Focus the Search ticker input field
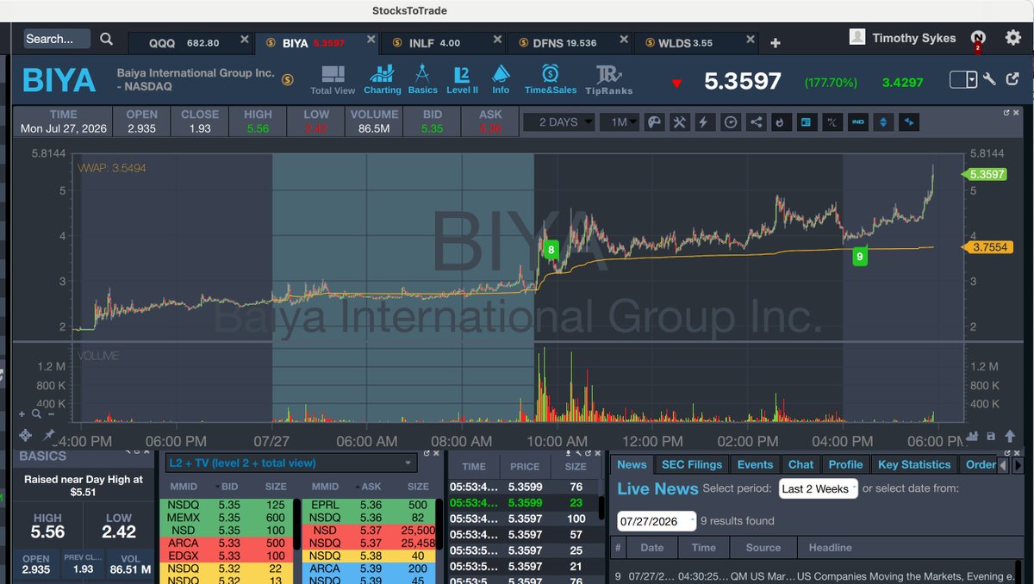Screen dimensions: 1034x584 (57, 39)
